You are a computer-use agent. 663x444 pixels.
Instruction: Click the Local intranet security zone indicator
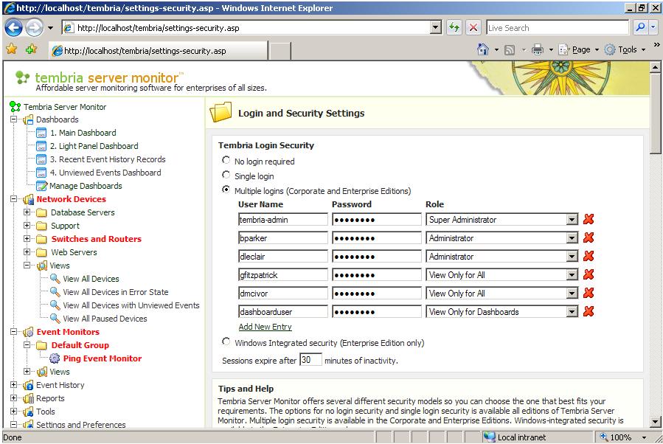[515, 437]
